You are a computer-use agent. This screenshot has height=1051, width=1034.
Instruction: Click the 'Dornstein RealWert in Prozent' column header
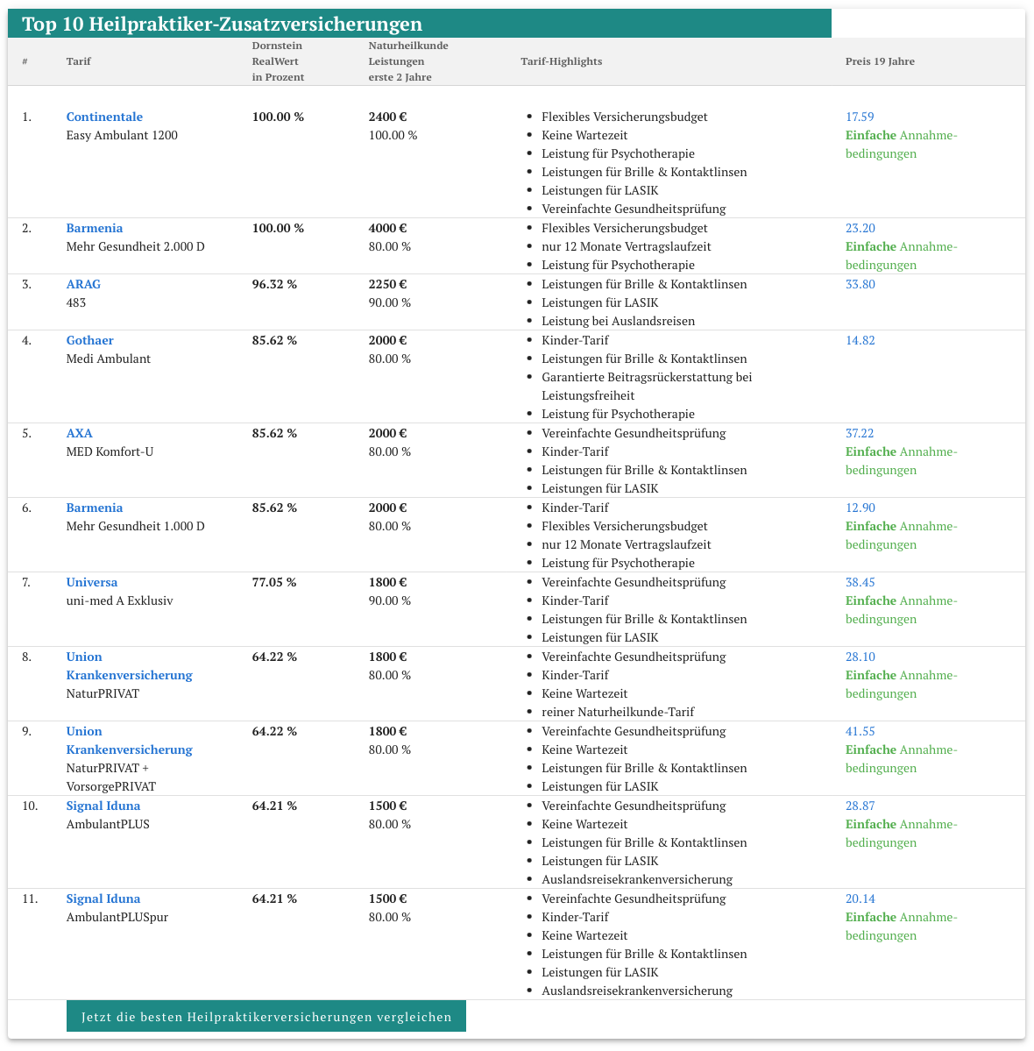(x=278, y=61)
